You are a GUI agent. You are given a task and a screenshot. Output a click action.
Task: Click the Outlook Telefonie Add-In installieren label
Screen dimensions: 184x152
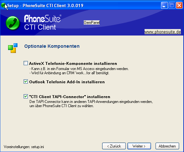point(67,82)
